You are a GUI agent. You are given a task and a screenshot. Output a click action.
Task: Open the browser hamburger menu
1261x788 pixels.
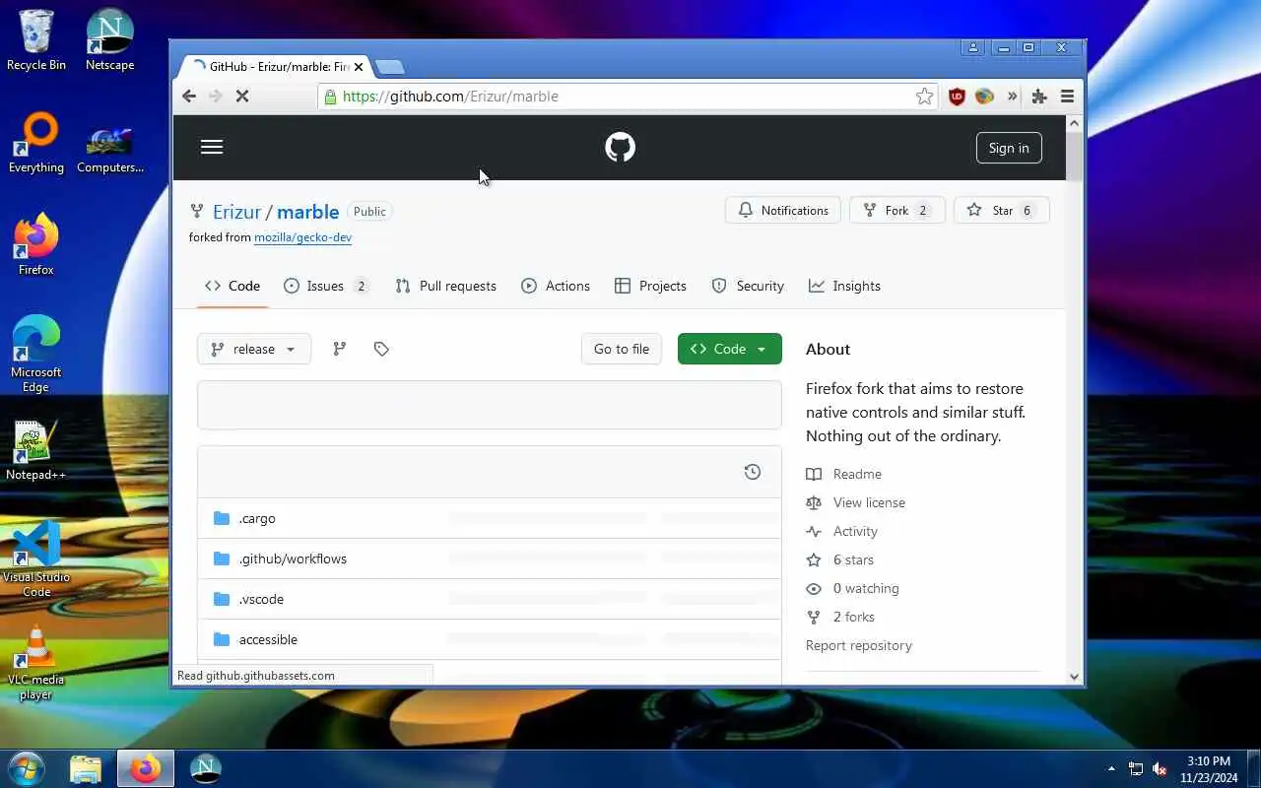(x=1067, y=97)
